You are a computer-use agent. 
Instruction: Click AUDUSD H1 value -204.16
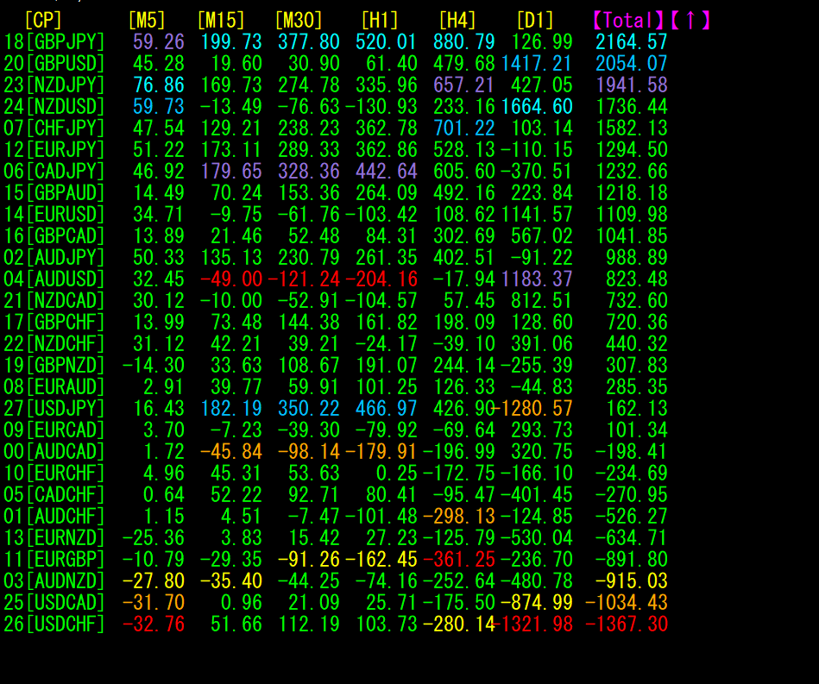coord(381,279)
